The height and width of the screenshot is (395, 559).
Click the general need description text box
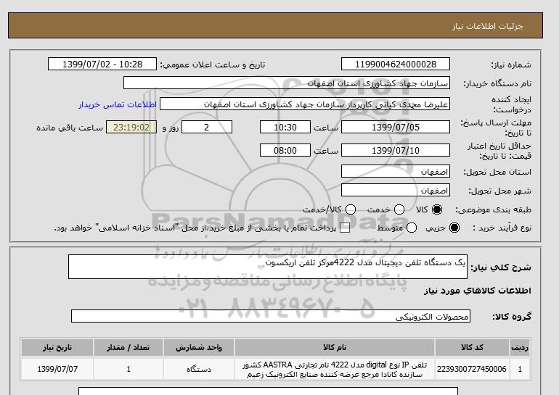[x=268, y=267]
